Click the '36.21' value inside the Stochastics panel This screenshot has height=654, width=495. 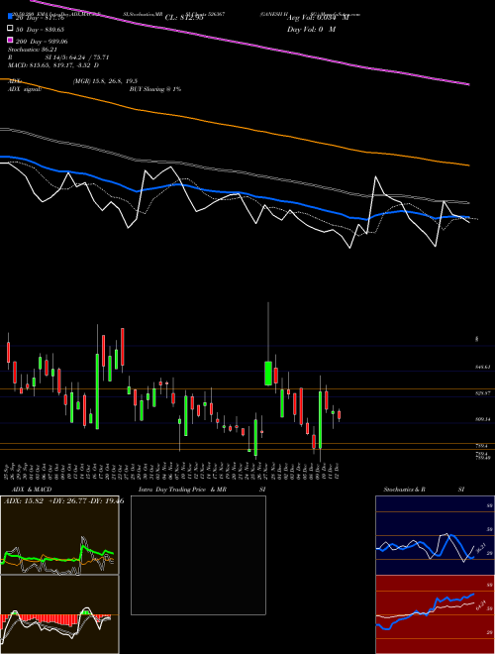[x=480, y=548]
